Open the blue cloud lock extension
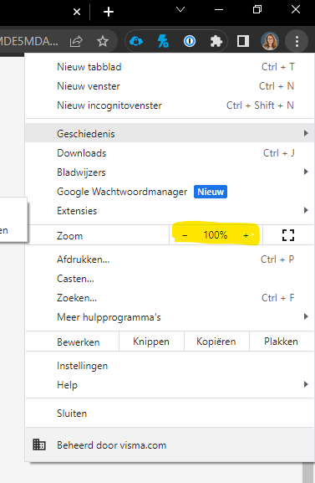 click(x=136, y=41)
